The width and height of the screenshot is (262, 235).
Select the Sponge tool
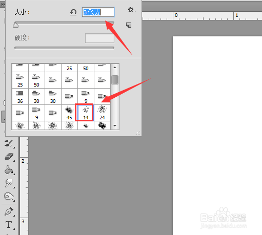[x=9, y=197]
